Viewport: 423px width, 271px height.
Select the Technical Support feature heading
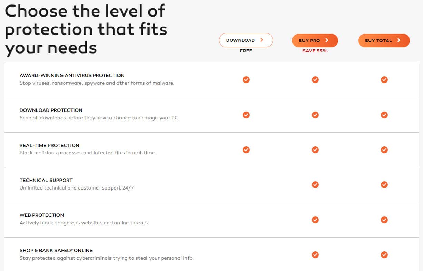point(46,180)
